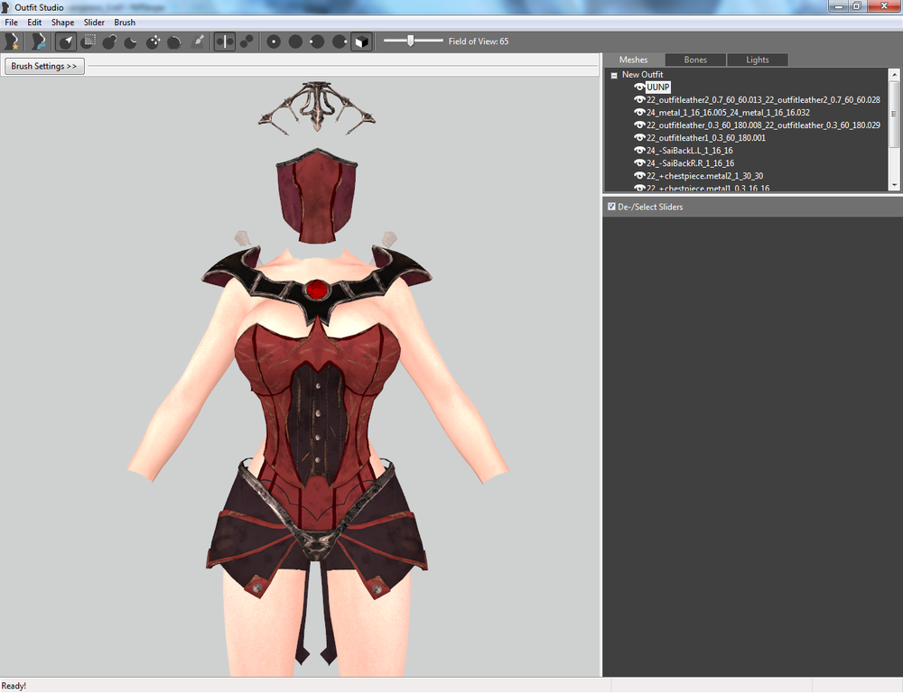This screenshot has width=903, height=693.
Task: Select 24_-SaiBackL.L_1_16_16 mesh name
Action: pyautogui.click(x=689, y=151)
